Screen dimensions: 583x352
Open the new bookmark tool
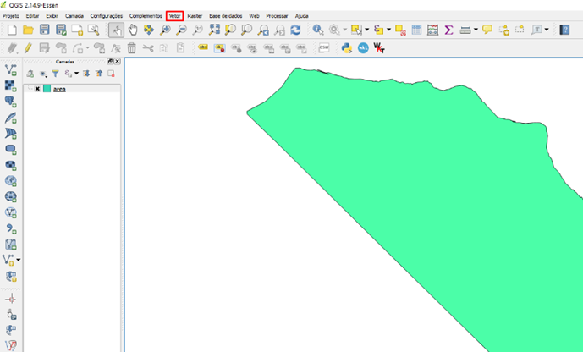coord(503,30)
